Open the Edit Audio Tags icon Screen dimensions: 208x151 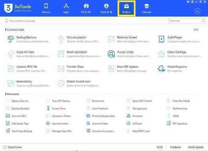point(8,123)
